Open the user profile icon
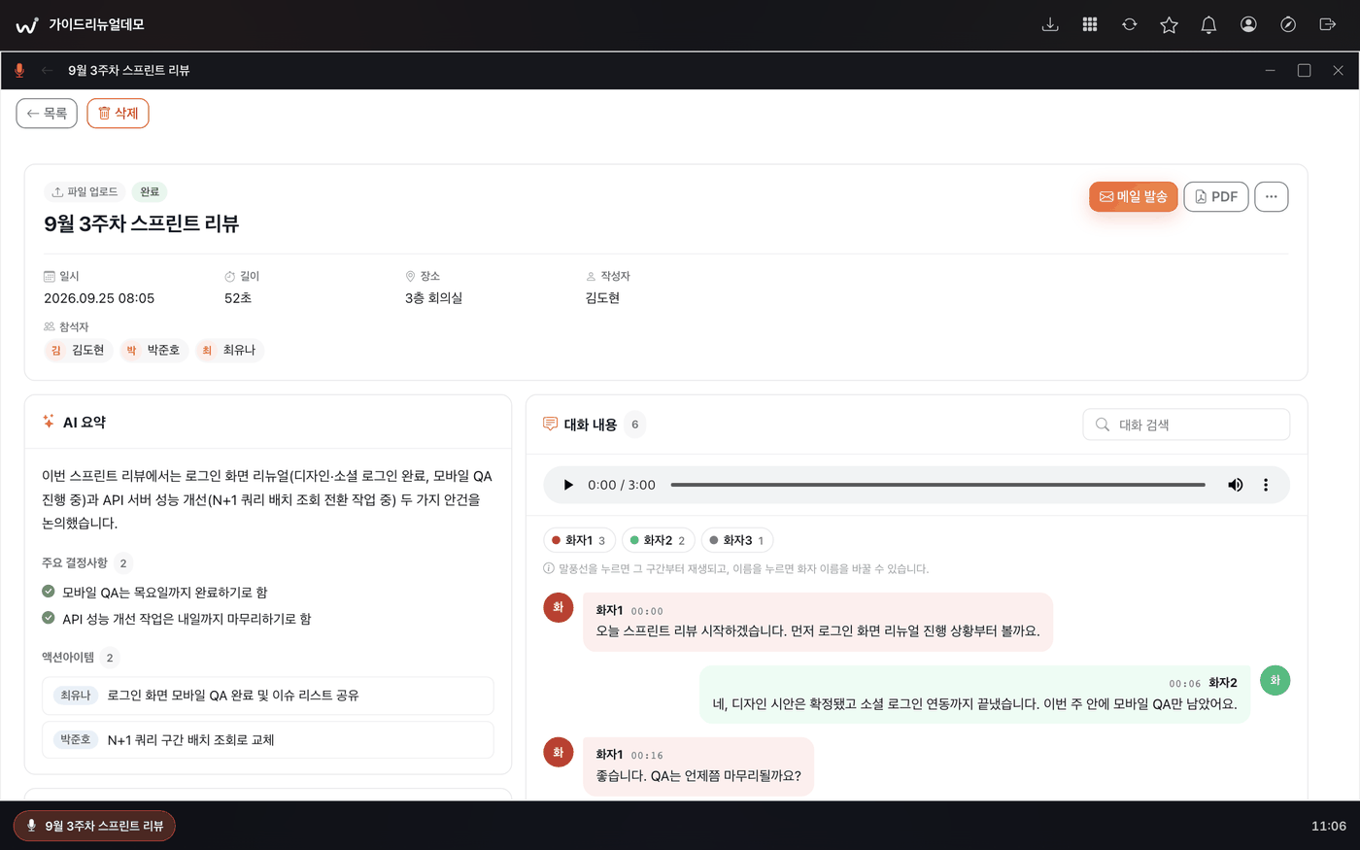 pyautogui.click(x=1248, y=24)
